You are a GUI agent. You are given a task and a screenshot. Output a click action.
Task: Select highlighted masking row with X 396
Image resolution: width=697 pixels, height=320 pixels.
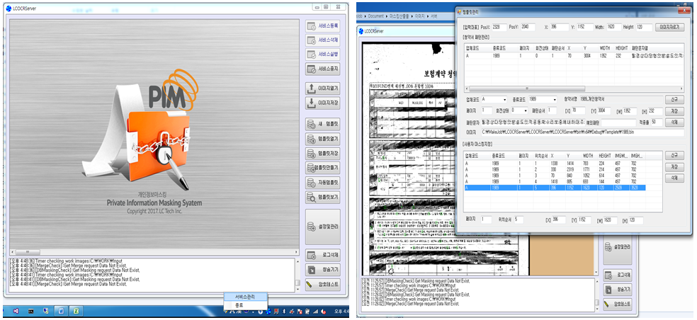point(555,188)
